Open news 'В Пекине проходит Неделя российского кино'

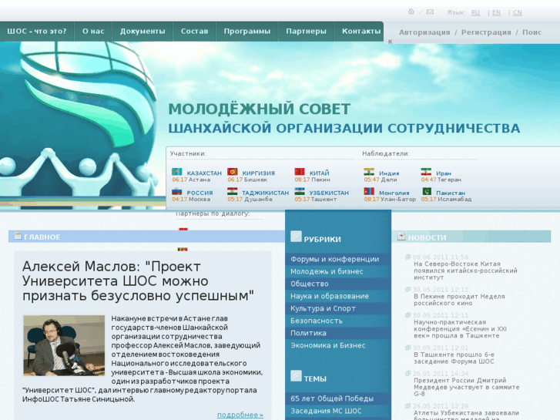pyautogui.click(x=459, y=300)
